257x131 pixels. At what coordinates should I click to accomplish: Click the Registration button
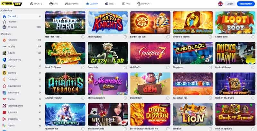(x=246, y=4)
